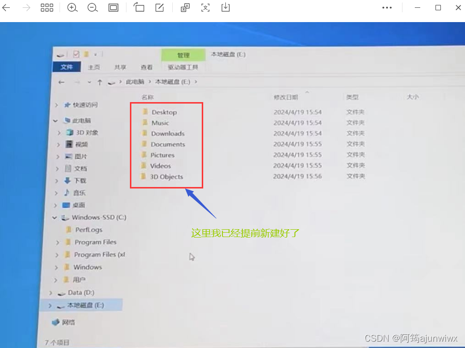Minimize the image viewer window
This screenshot has width=465, height=348.
418,8
